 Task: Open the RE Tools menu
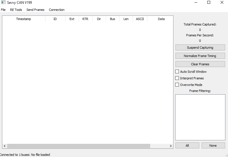16,10
